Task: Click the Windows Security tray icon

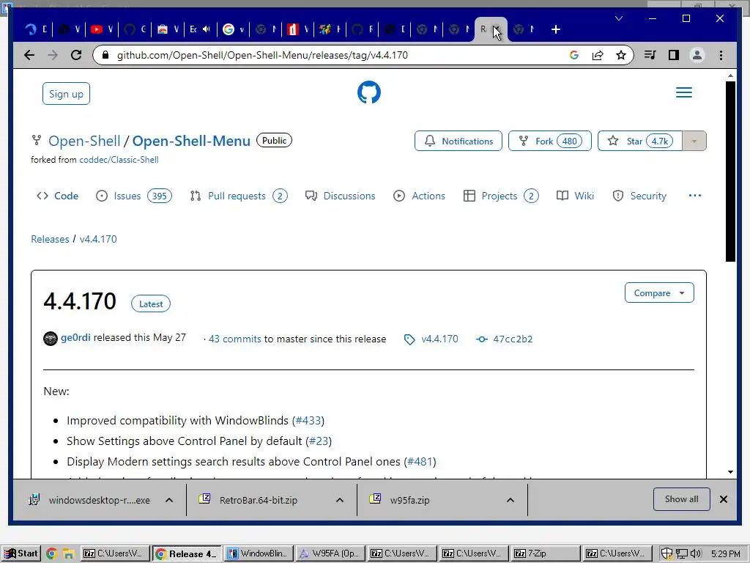Action: (667, 554)
